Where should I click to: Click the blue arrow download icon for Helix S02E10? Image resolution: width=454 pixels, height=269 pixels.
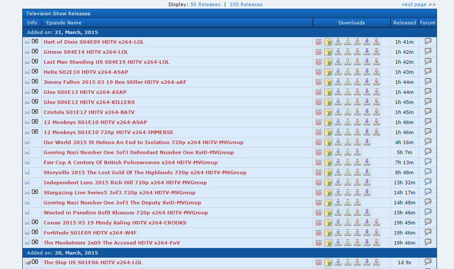pyautogui.click(x=338, y=72)
